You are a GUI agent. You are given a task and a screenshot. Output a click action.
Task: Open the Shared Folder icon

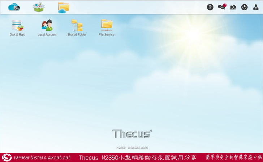[77, 25]
